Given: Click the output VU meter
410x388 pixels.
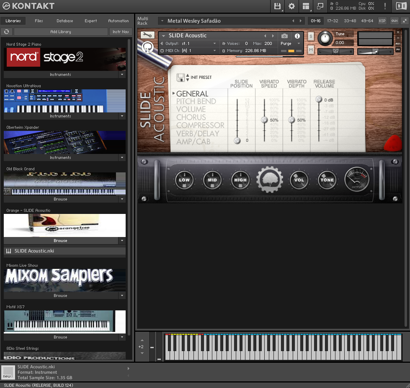Looking at the screenshot, I should tap(357, 179).
